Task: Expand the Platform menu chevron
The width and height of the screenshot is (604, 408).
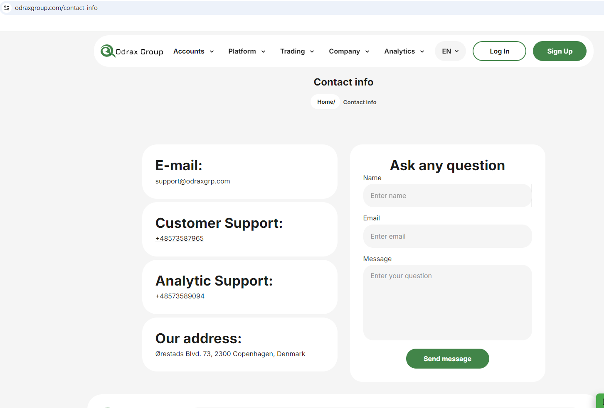Action: point(263,51)
